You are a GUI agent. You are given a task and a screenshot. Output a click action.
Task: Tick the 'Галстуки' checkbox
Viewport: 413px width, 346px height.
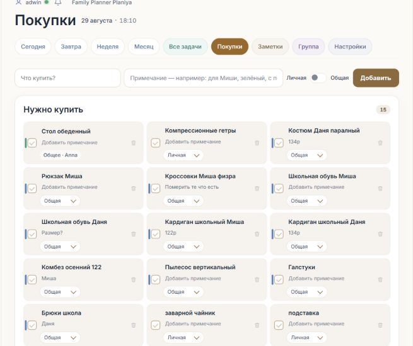point(279,279)
